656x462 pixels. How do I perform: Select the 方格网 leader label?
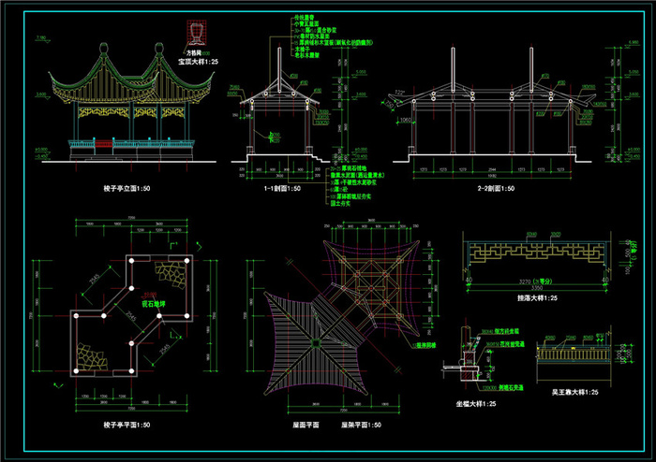coord(194,53)
